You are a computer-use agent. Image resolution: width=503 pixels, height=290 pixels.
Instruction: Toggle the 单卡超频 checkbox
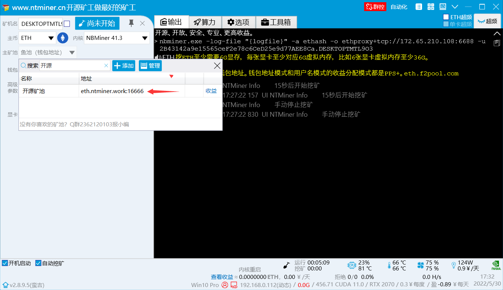[x=446, y=24]
